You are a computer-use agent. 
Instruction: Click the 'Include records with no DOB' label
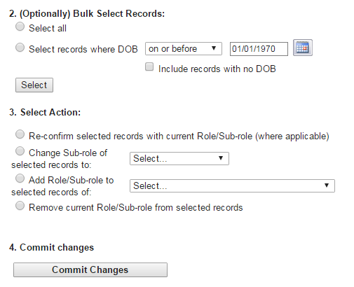pos(217,69)
